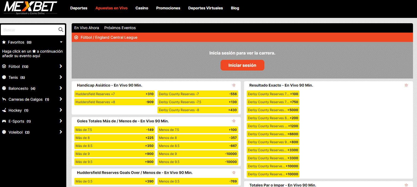Click the soccer ball icon on England Central League banner
417x187 pixels.
(x=76, y=37)
